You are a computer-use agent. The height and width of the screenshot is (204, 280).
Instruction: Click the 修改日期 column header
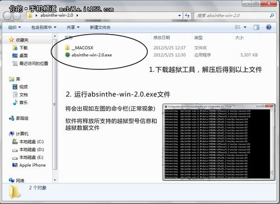point(162,38)
